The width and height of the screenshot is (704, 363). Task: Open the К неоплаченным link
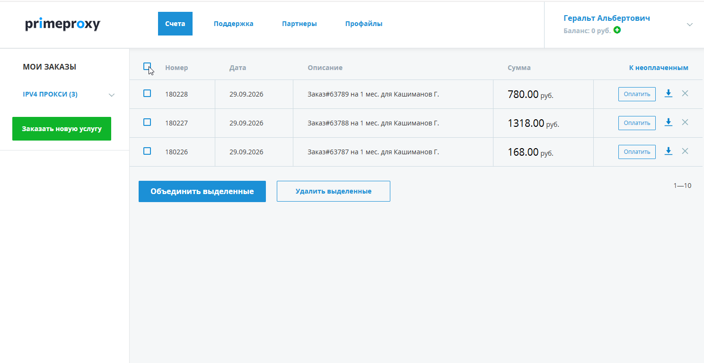pos(659,68)
